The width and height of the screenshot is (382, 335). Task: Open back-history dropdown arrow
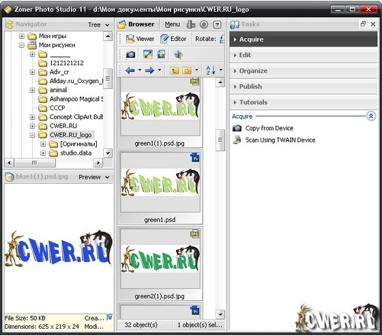coord(140,70)
